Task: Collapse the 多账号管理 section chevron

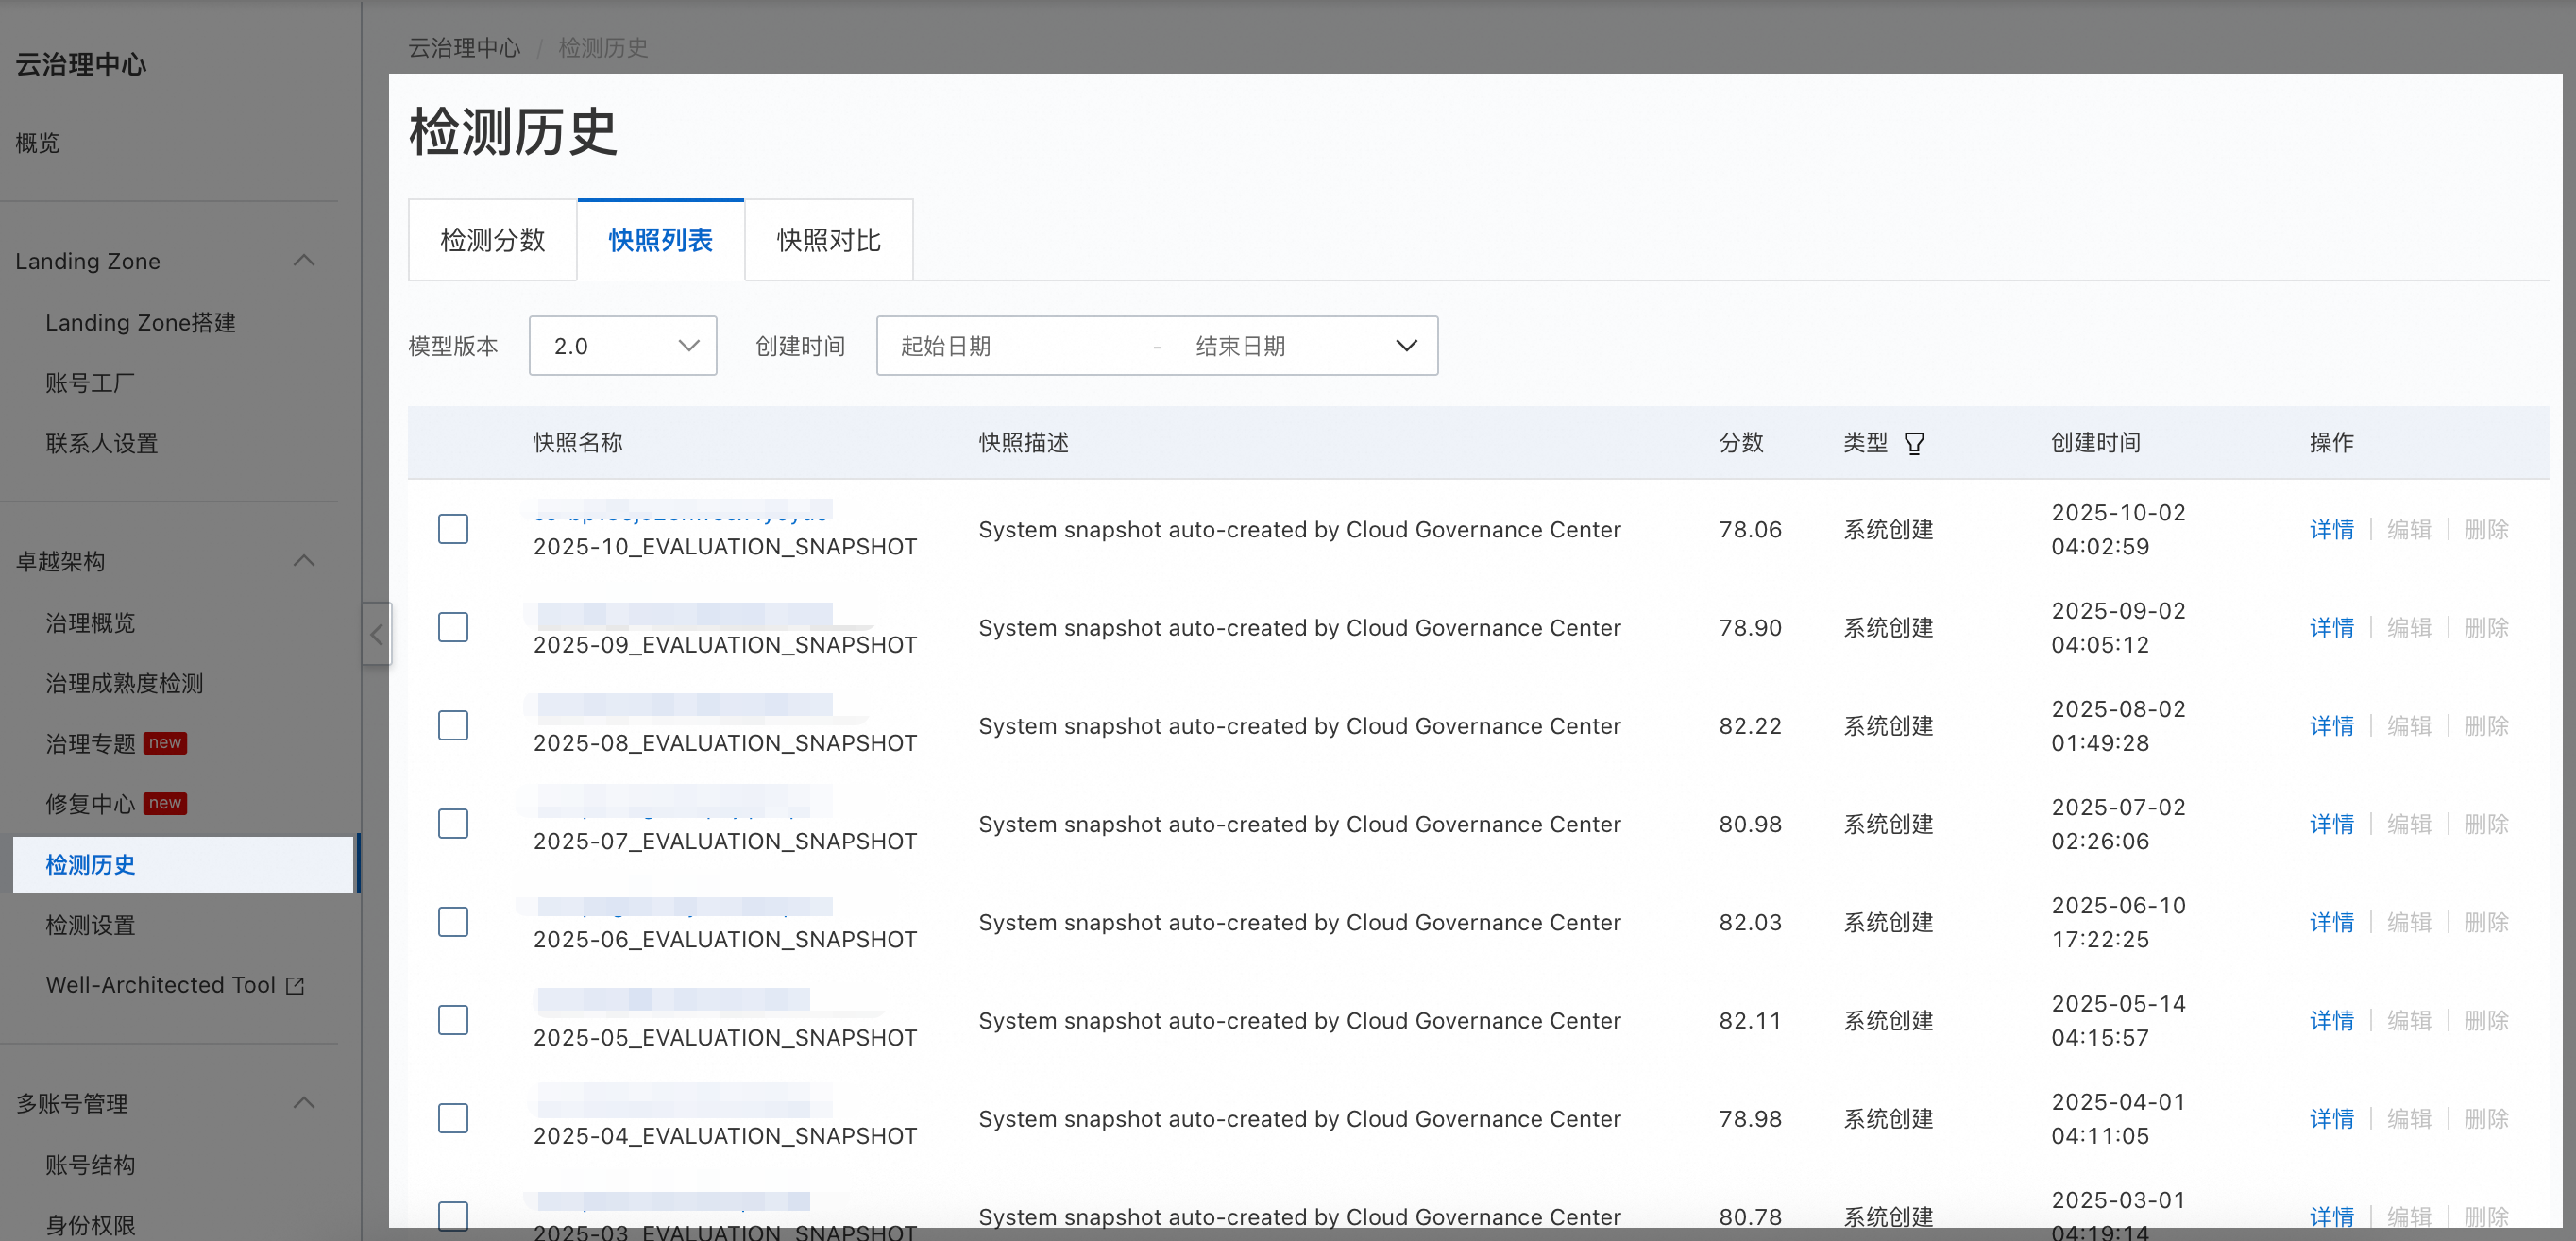Action: [304, 1103]
